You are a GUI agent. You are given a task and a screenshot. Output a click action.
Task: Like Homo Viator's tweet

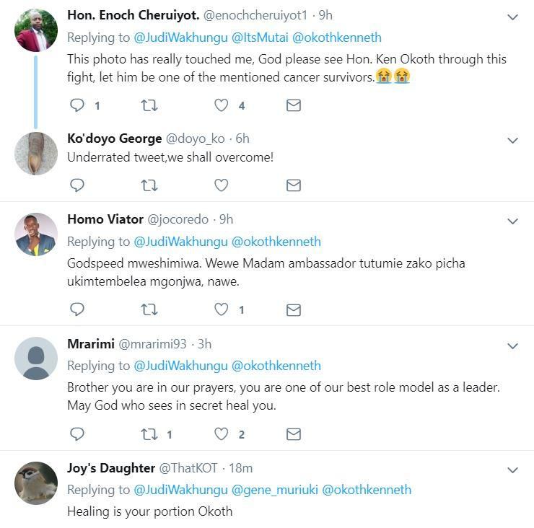coord(222,309)
